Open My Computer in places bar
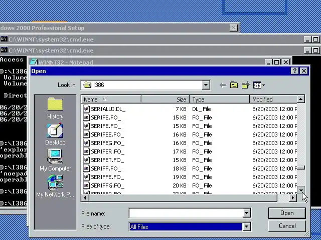321x240 pixels. pos(55,160)
